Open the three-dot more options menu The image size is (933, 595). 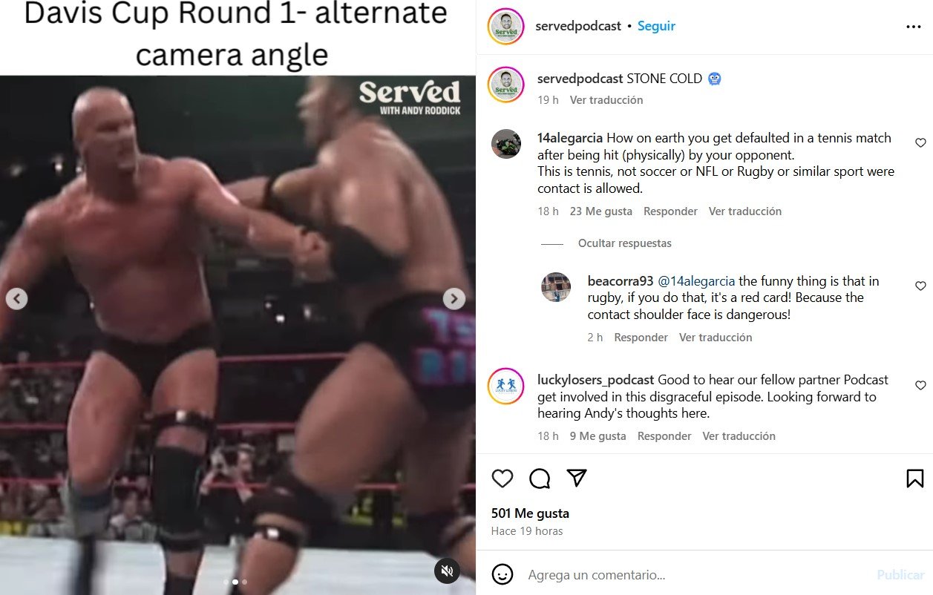coord(913,27)
